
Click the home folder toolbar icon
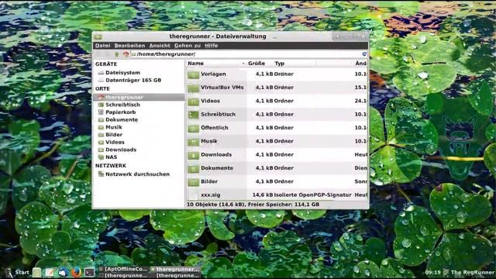(126, 54)
